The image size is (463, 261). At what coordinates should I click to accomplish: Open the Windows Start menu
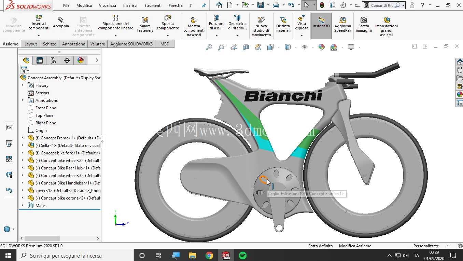[x=8, y=255]
